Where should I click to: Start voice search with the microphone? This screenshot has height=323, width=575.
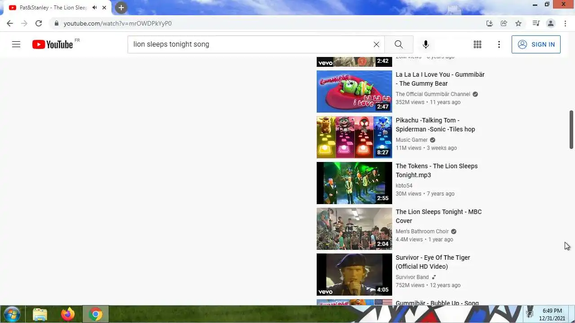426,44
